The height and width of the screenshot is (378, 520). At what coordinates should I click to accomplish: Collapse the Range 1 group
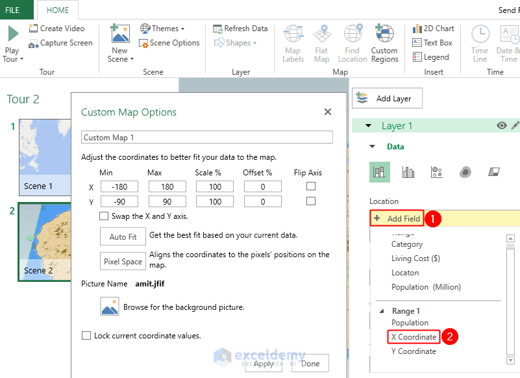click(382, 311)
